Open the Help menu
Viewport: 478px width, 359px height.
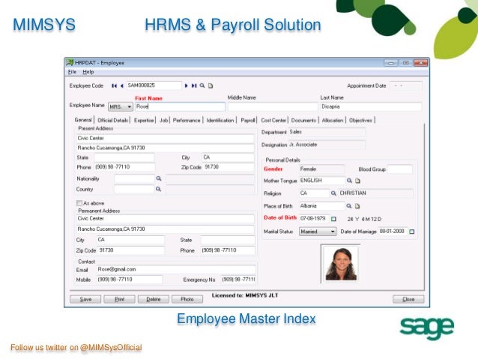(x=88, y=72)
